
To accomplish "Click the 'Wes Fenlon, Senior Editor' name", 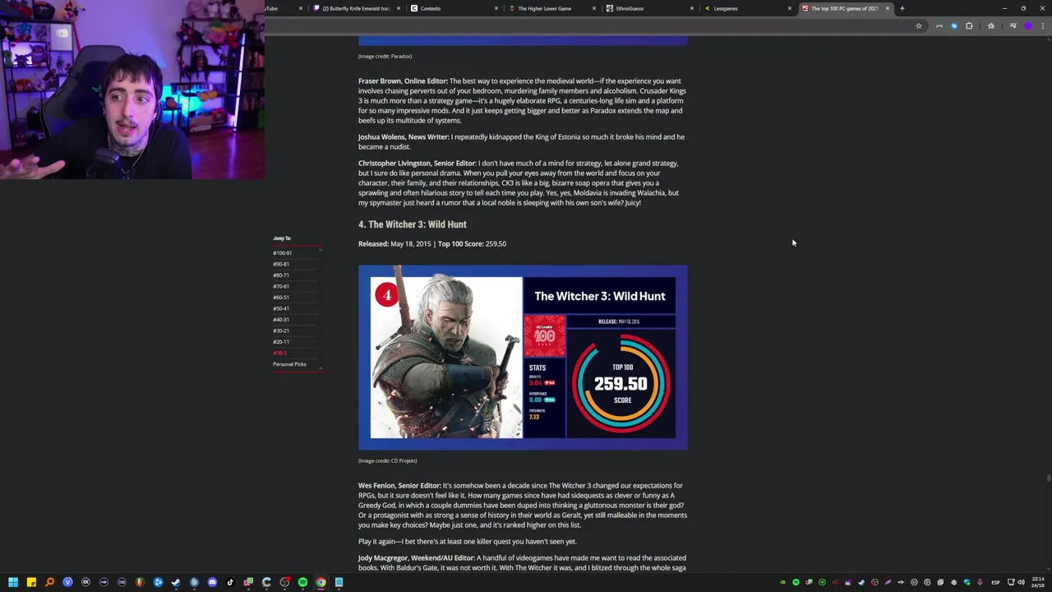I will point(399,486).
